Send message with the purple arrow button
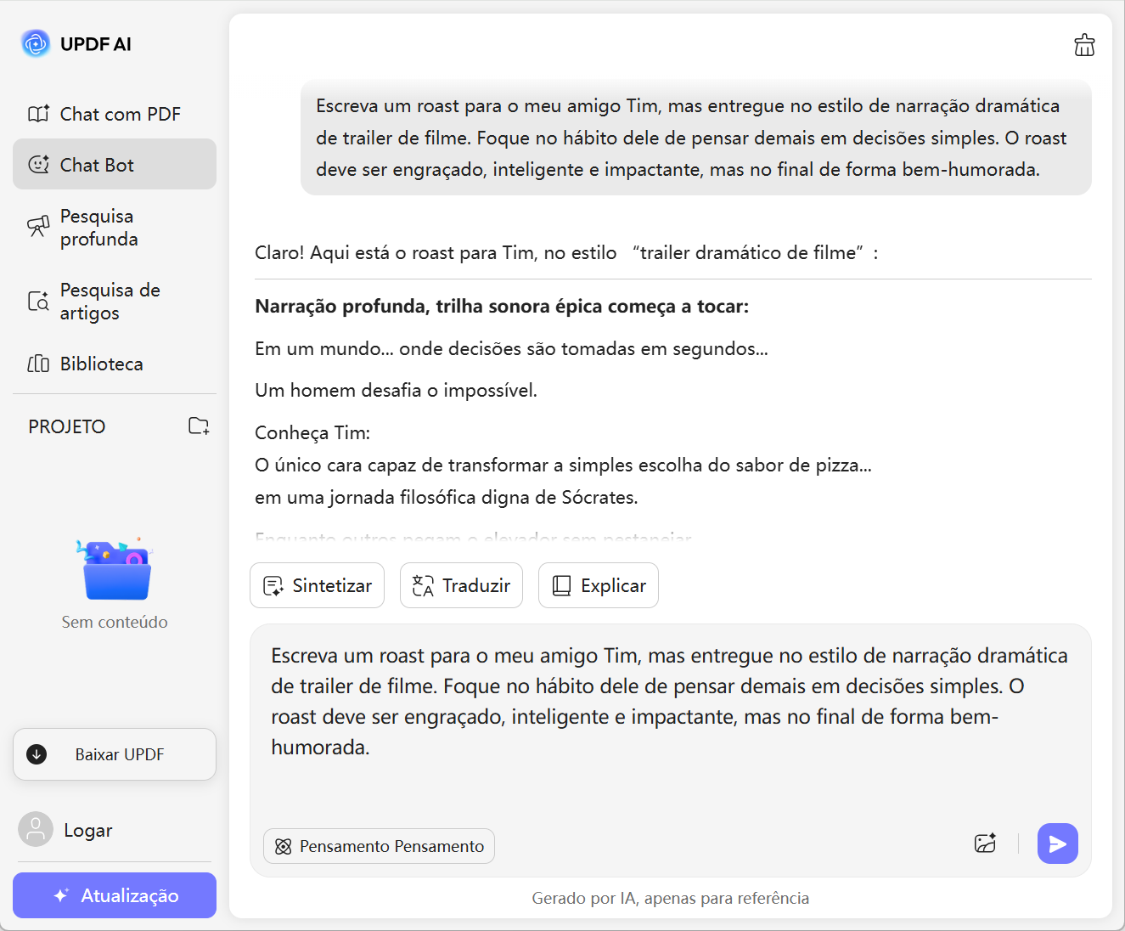 pos(1057,844)
